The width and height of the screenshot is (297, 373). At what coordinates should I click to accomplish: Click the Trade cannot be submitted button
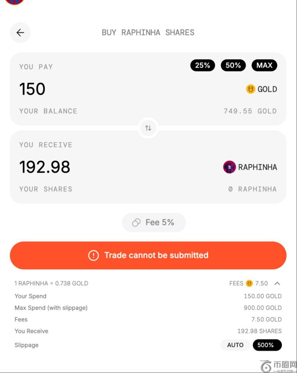148,255
